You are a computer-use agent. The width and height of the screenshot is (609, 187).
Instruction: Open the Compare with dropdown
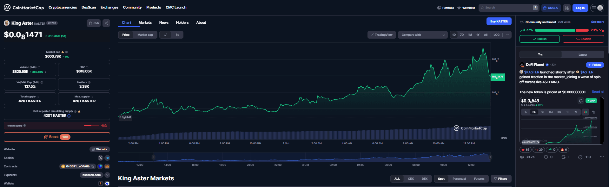[x=423, y=35]
